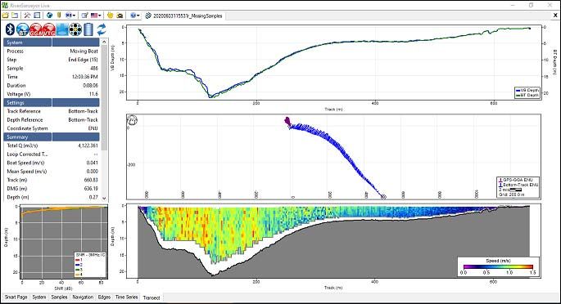Click the circular beam transducer icon
This screenshot has width=561, height=304.
[75, 29]
